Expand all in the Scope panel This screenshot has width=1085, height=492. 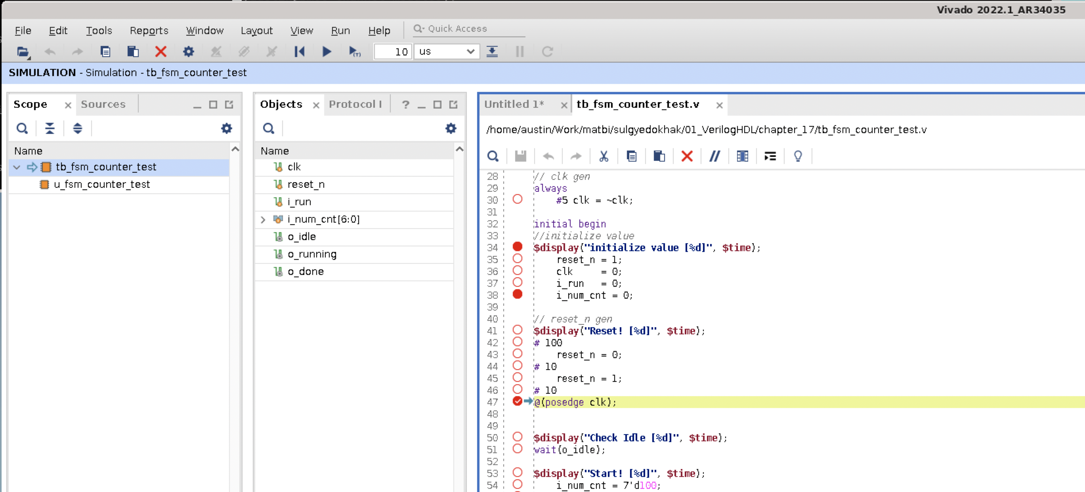tap(78, 128)
